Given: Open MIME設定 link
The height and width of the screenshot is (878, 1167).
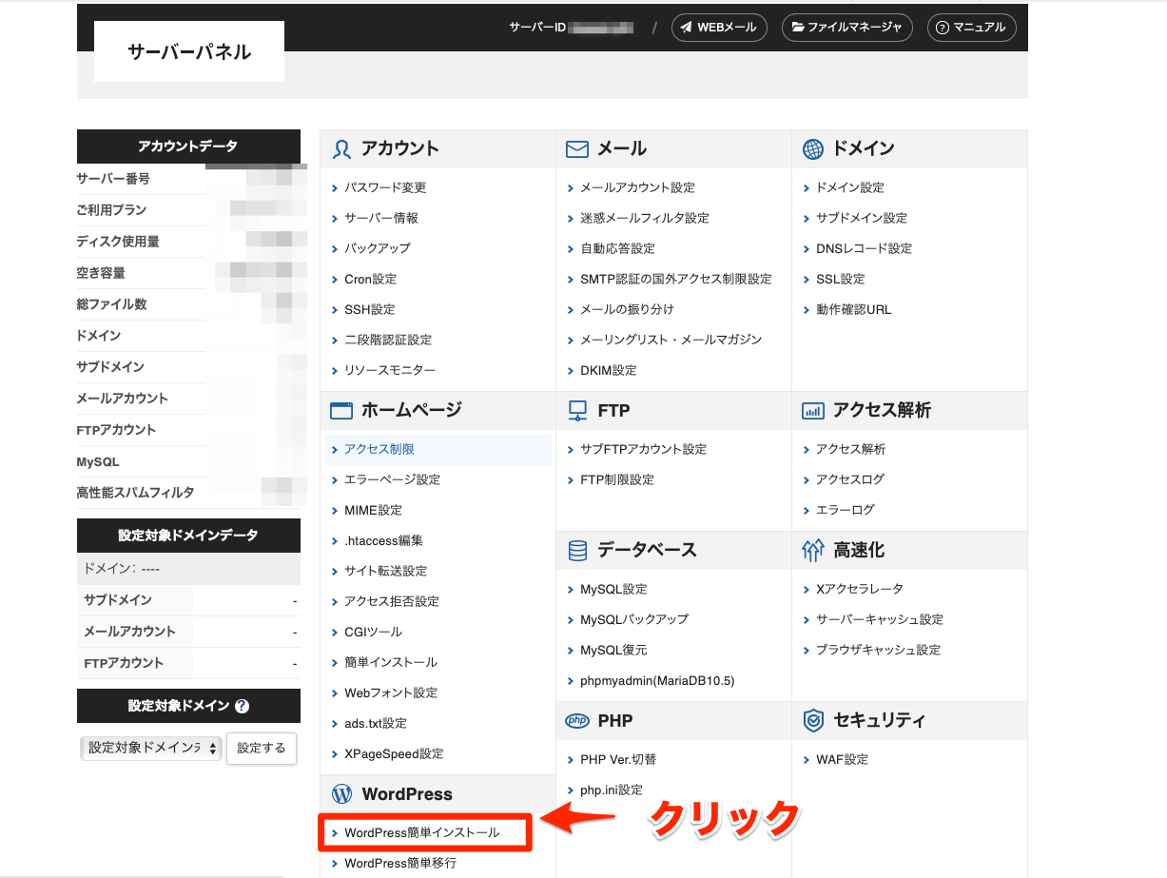Looking at the screenshot, I should tap(373, 510).
